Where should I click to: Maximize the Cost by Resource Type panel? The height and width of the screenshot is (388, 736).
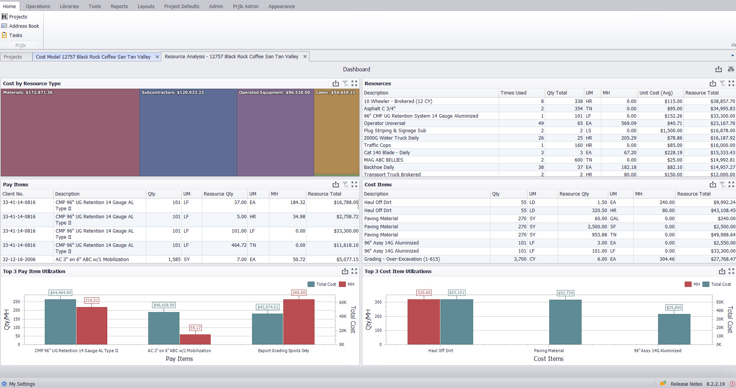click(x=354, y=83)
